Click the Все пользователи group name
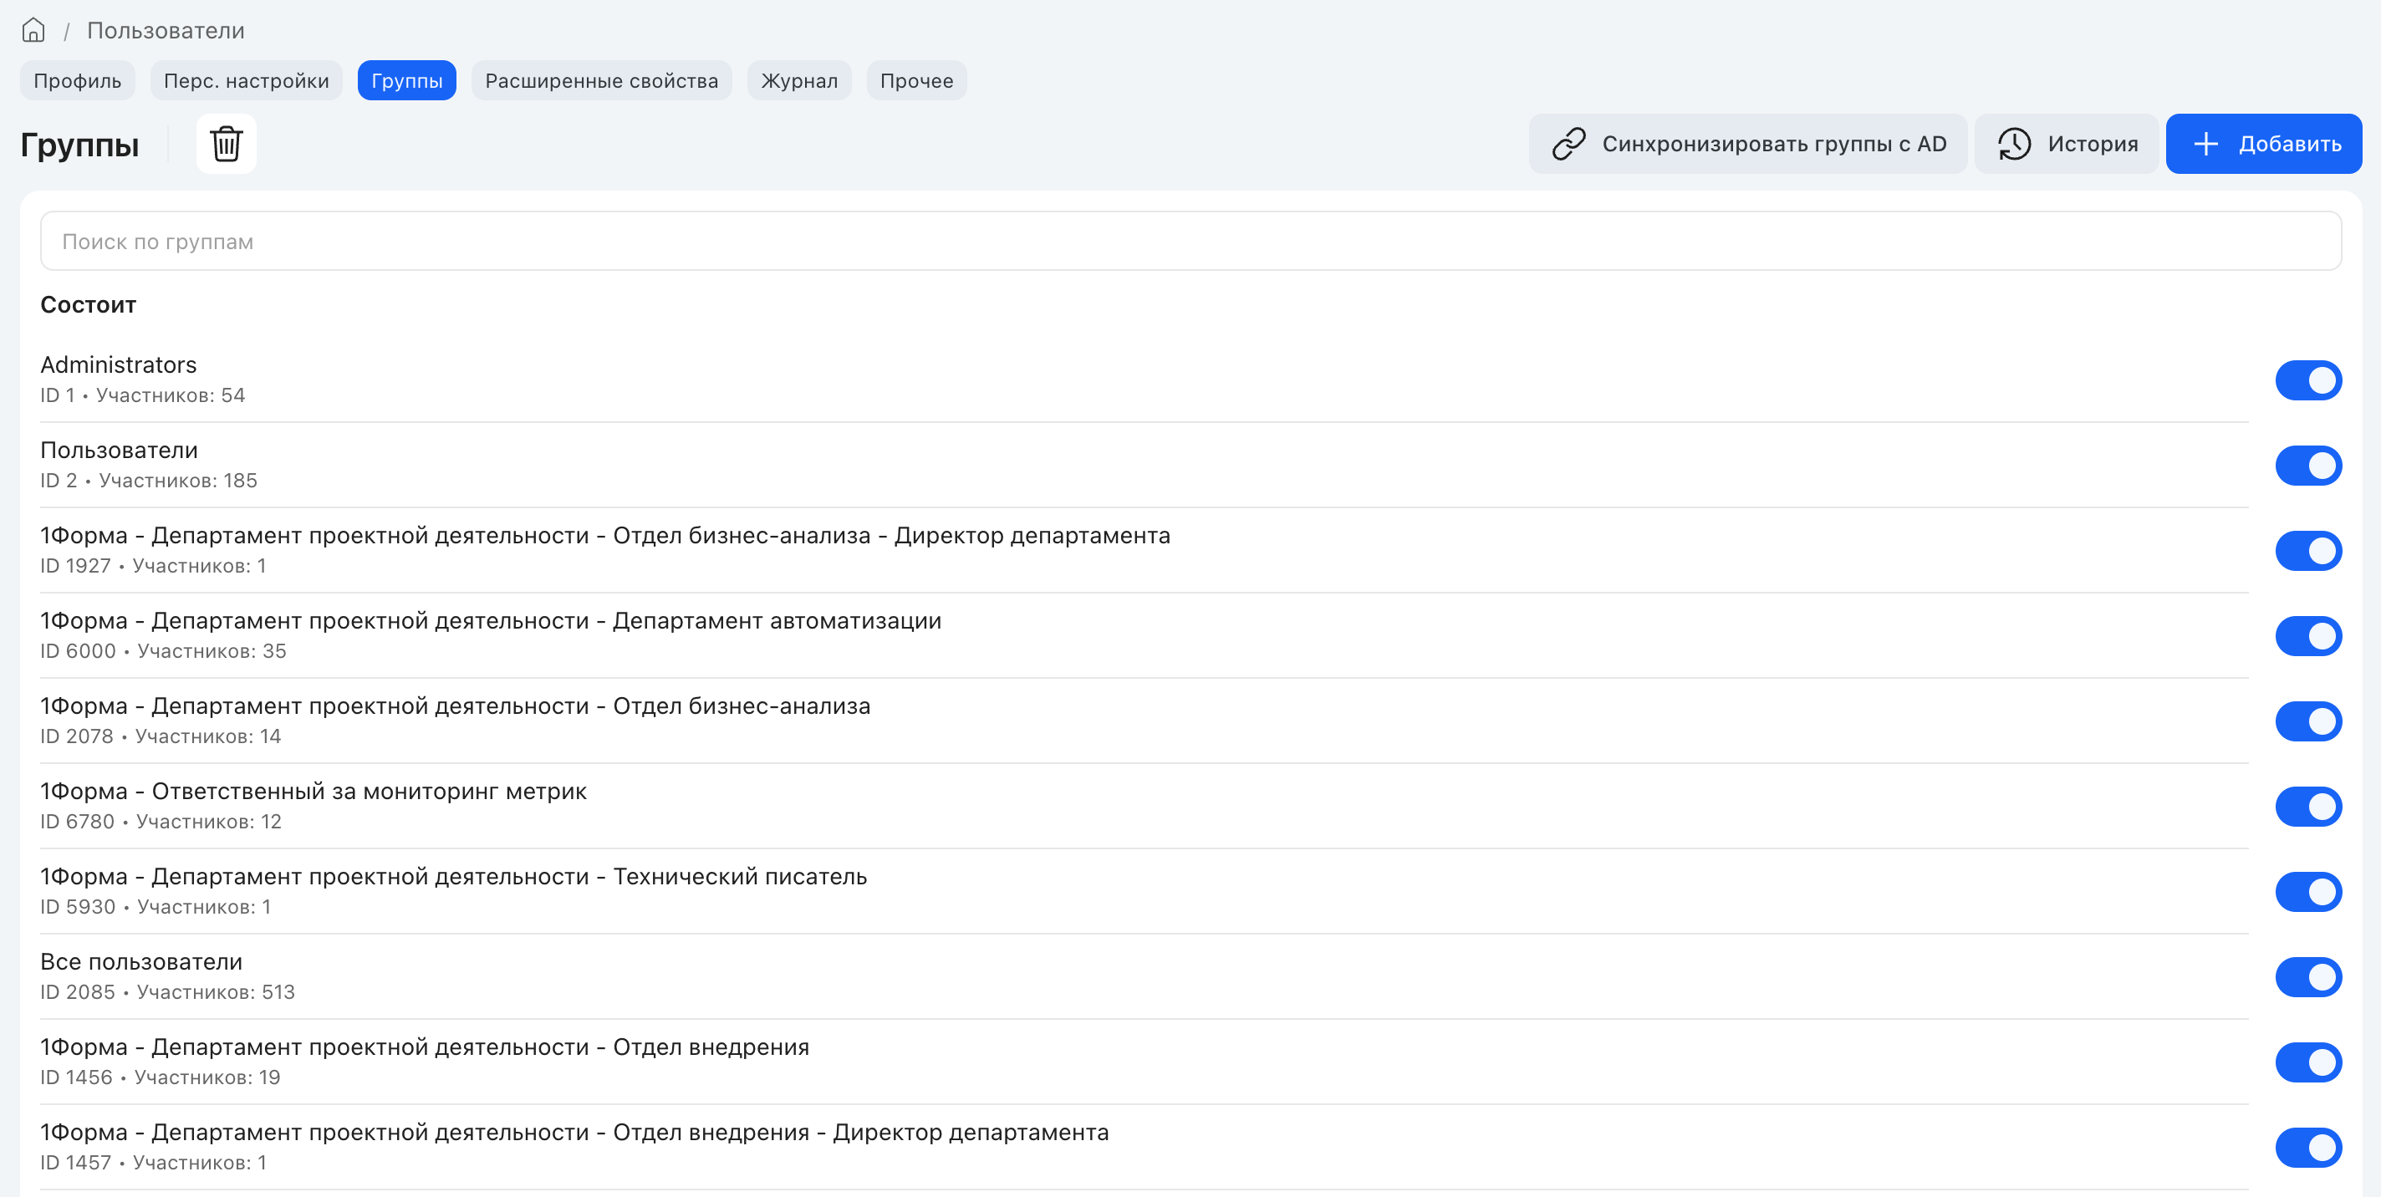The image size is (2381, 1197). tap(141, 962)
